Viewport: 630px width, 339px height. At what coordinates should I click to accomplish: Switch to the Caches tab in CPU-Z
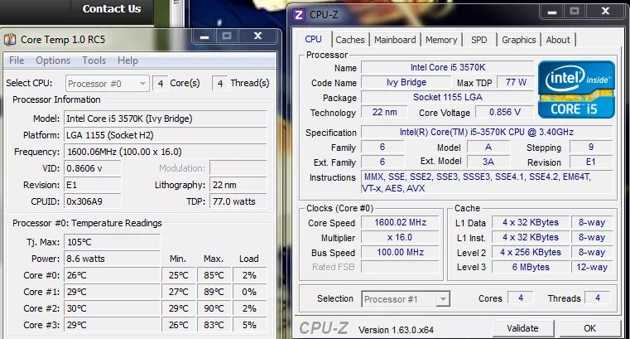[x=350, y=40]
